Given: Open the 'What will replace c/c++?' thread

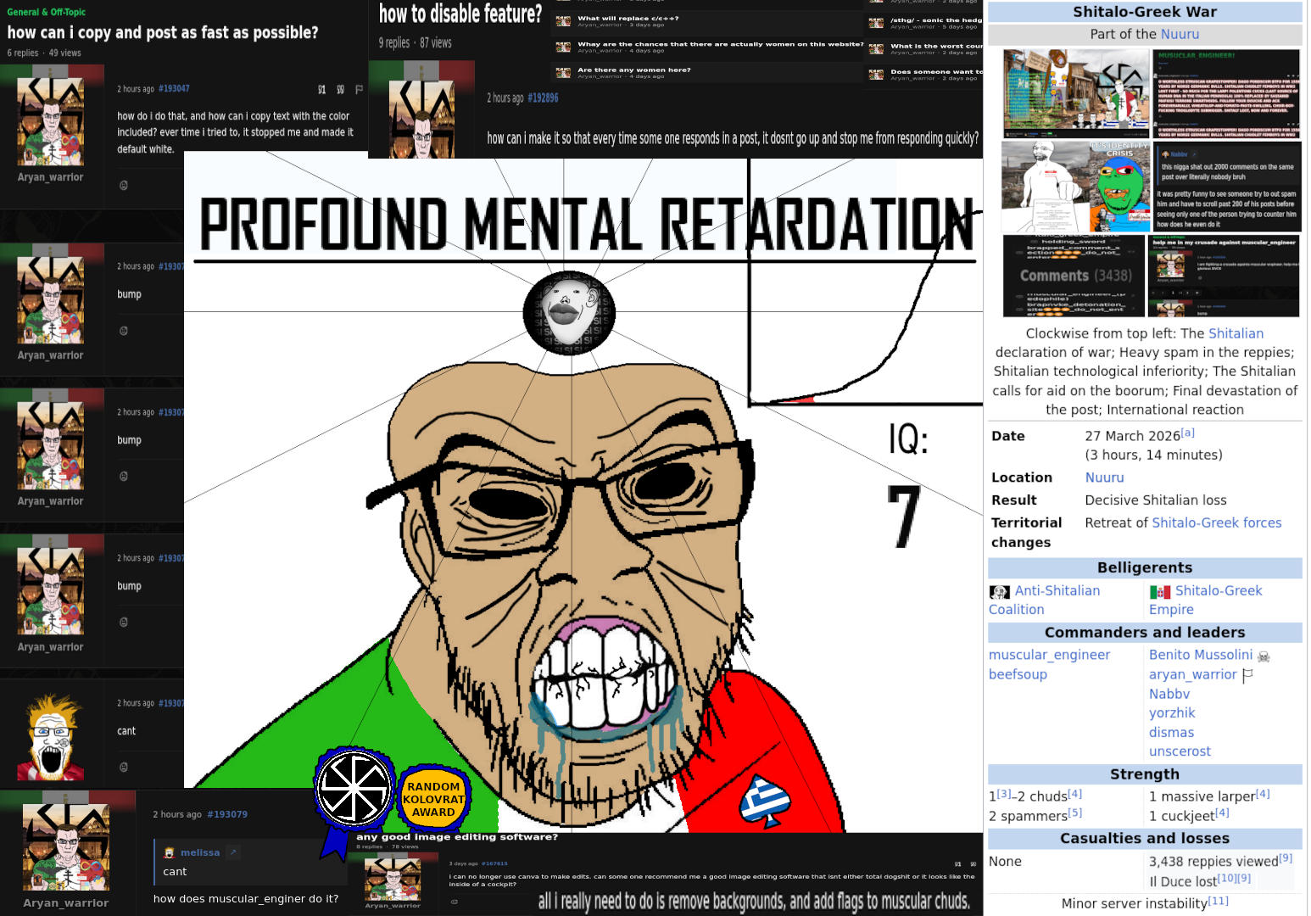Looking at the screenshot, I should coord(628,18).
